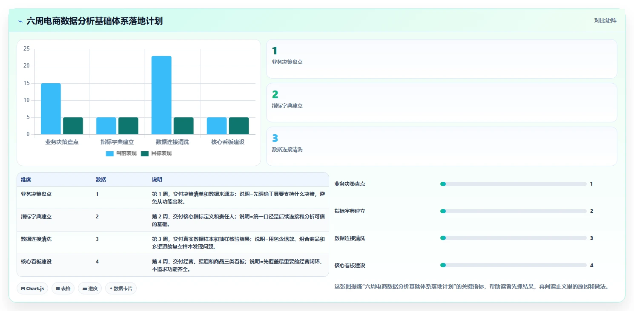Click the 进度 tag chip

(90, 288)
